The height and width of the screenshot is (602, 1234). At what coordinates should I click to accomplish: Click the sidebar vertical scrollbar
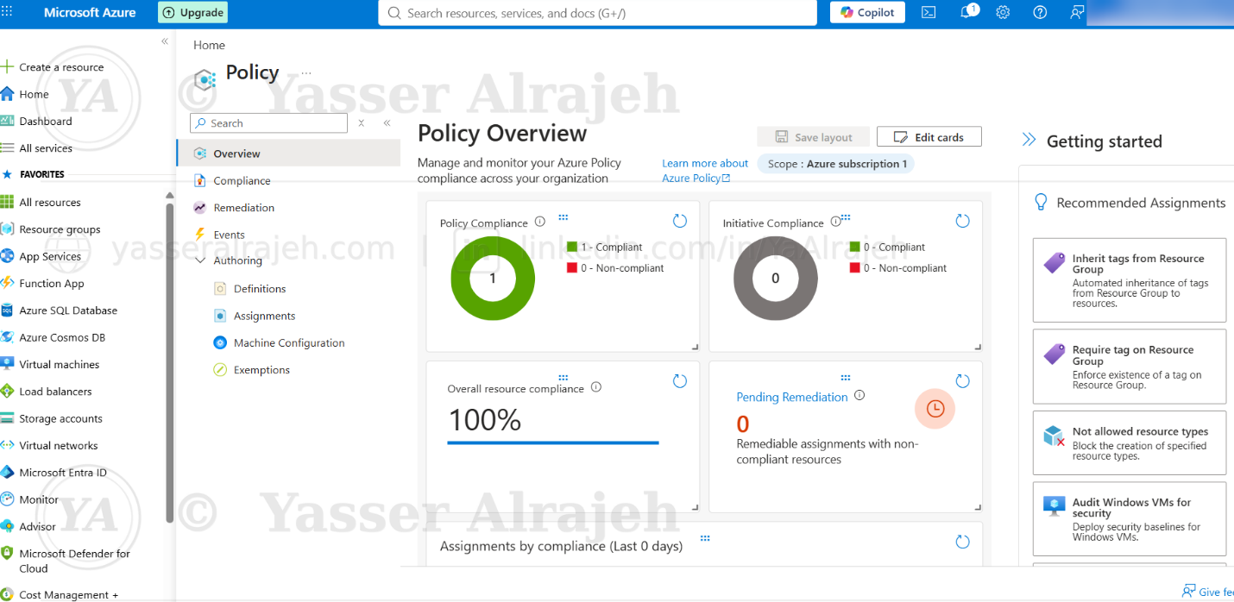[x=170, y=361]
